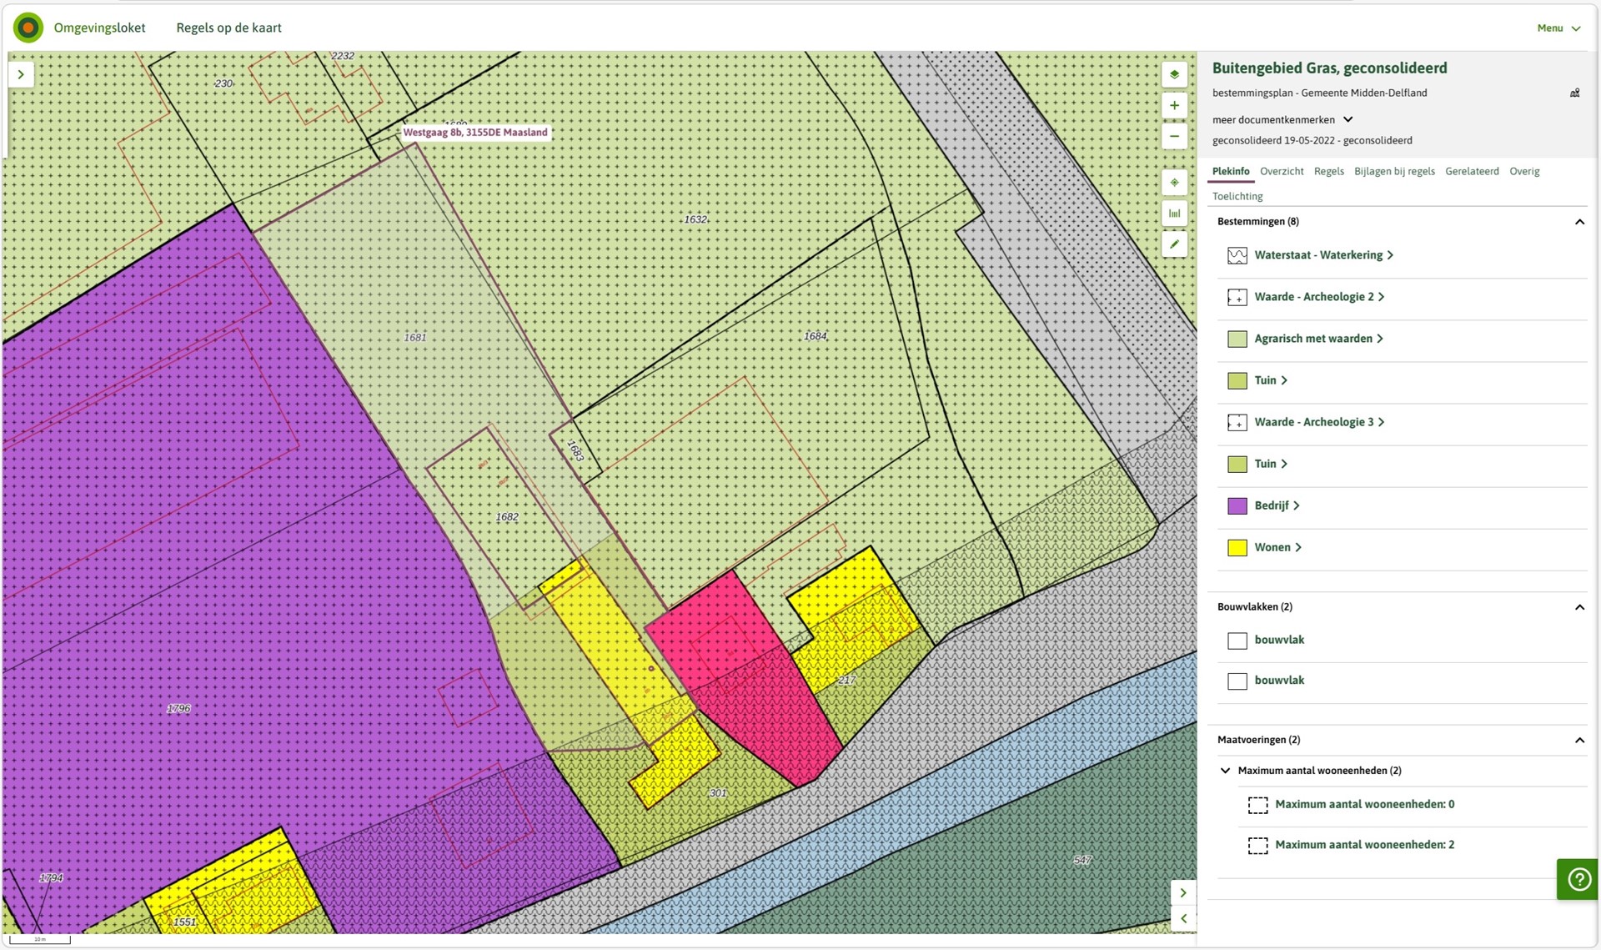Expand the left sidebar arrow

21,74
